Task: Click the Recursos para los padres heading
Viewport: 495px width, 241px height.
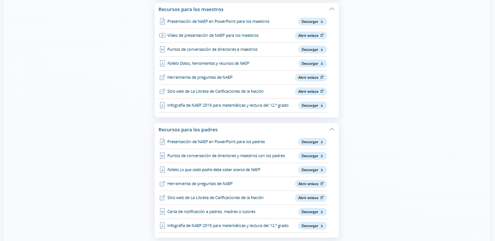Action: 188,130
